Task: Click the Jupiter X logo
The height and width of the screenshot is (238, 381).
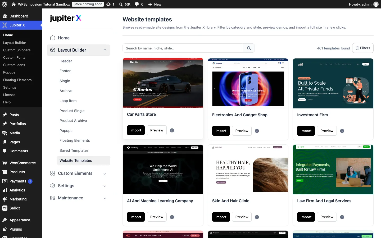Action: click(x=66, y=18)
